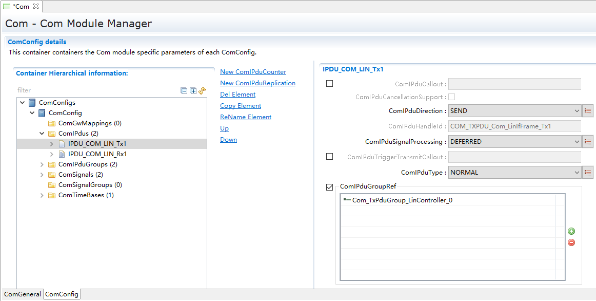
Task: Click the collapse all tree icon
Action: point(184,91)
